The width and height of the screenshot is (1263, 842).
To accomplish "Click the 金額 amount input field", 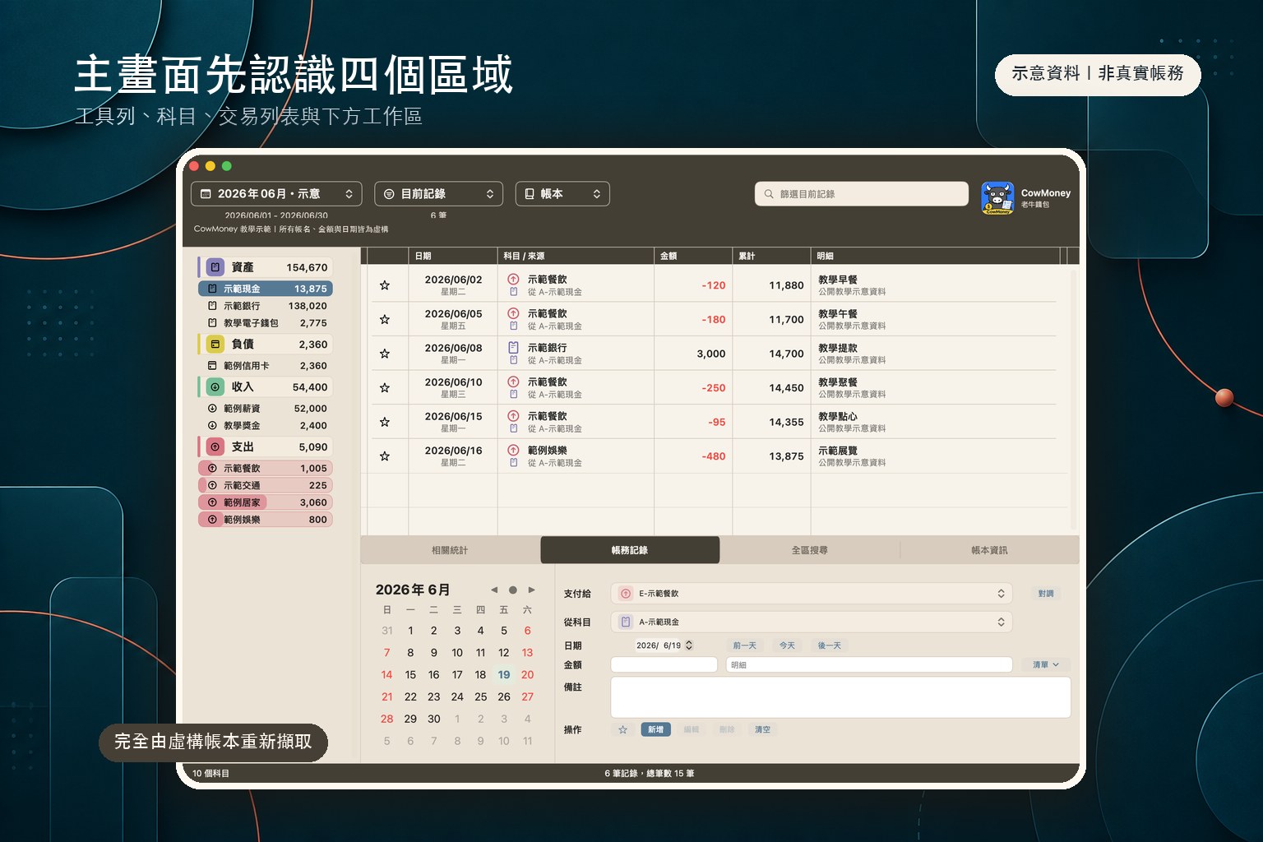I will pos(664,664).
